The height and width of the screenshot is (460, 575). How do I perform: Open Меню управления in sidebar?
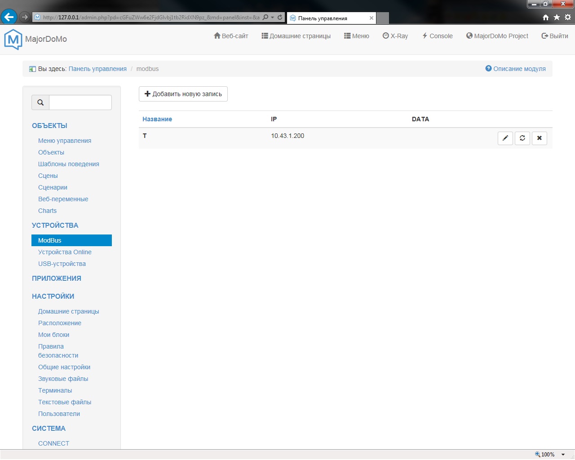tap(65, 141)
